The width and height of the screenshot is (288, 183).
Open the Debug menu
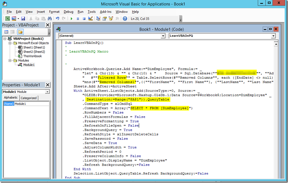[x=69, y=12]
